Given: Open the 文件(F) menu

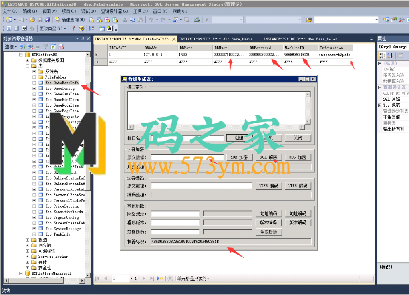Looking at the screenshot, I should [10, 11].
